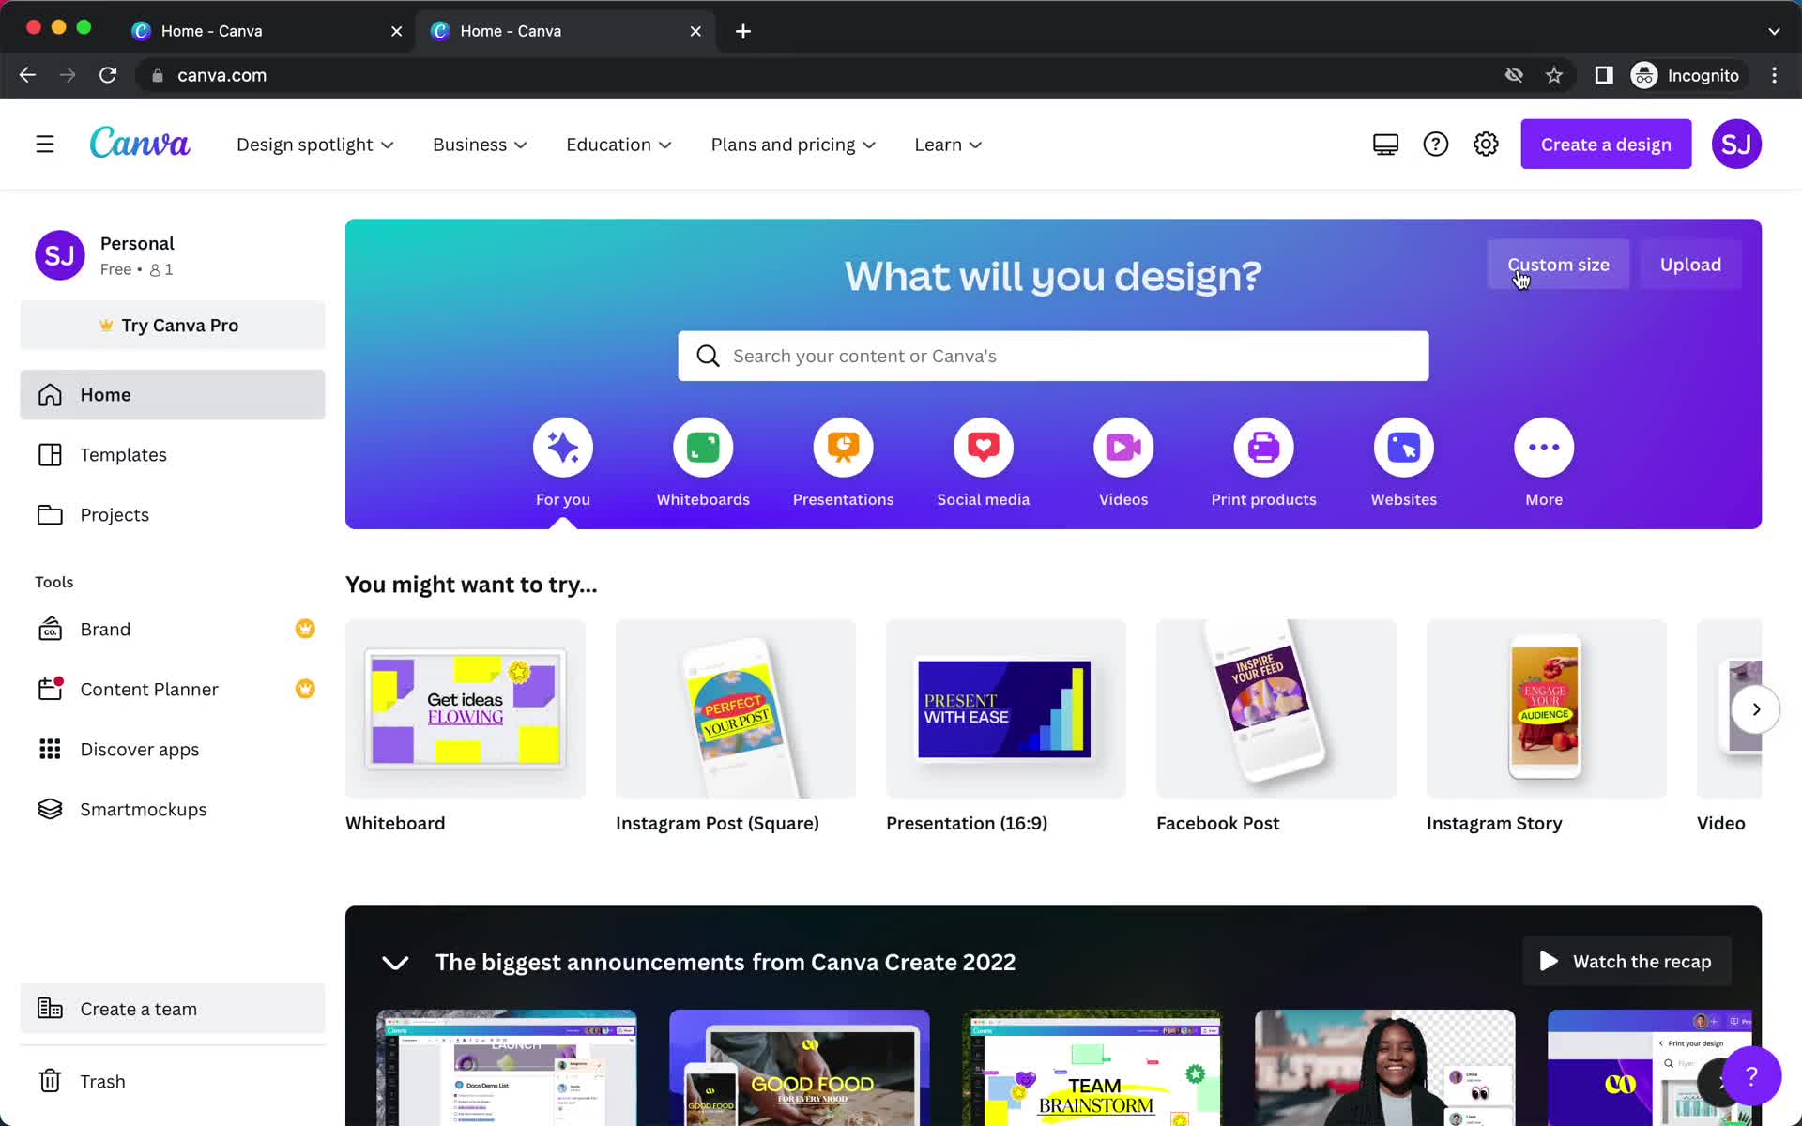The height and width of the screenshot is (1126, 1802).
Task: Open the More categories icon
Action: (1544, 448)
